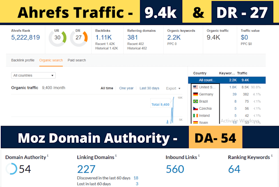Click the Germany flag icon
The height and width of the screenshot is (187, 279).
pyautogui.click(x=196, y=94)
